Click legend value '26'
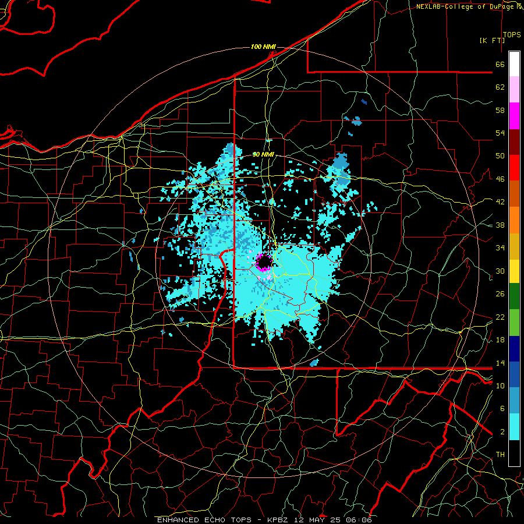The image size is (524, 524). click(500, 294)
